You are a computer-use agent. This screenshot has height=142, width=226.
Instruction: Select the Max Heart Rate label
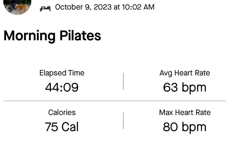click(185, 113)
